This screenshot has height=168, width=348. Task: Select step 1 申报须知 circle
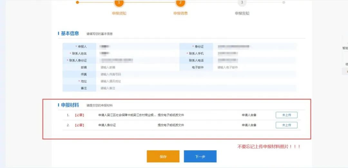coord(119,2)
